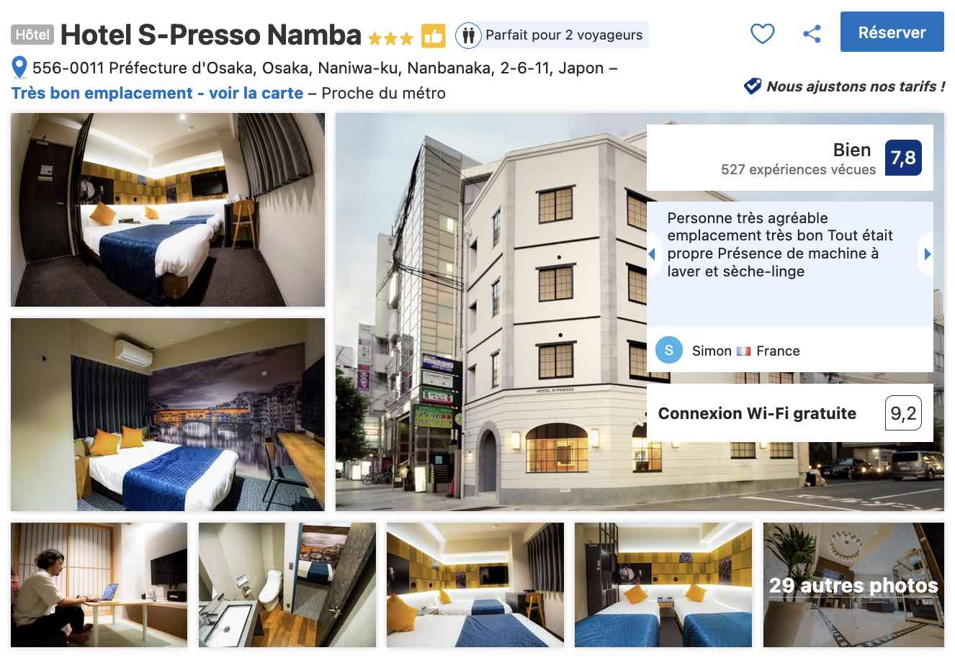Click the two-travelers icon
This screenshot has width=955, height=658.
click(x=468, y=35)
